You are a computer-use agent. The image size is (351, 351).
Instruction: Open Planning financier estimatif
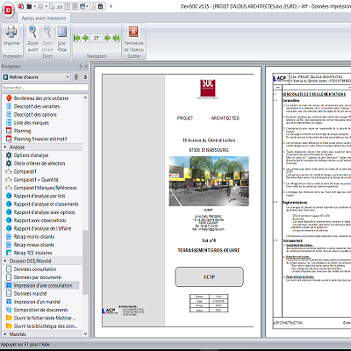(x=40, y=139)
